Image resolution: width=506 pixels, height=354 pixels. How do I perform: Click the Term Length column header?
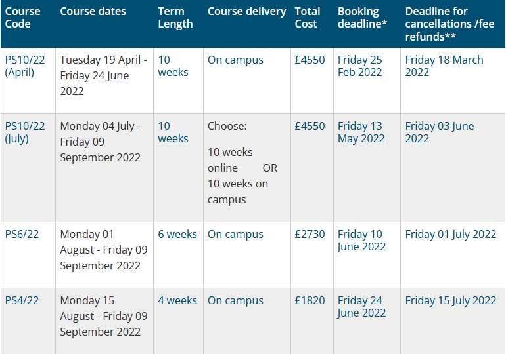click(x=175, y=18)
